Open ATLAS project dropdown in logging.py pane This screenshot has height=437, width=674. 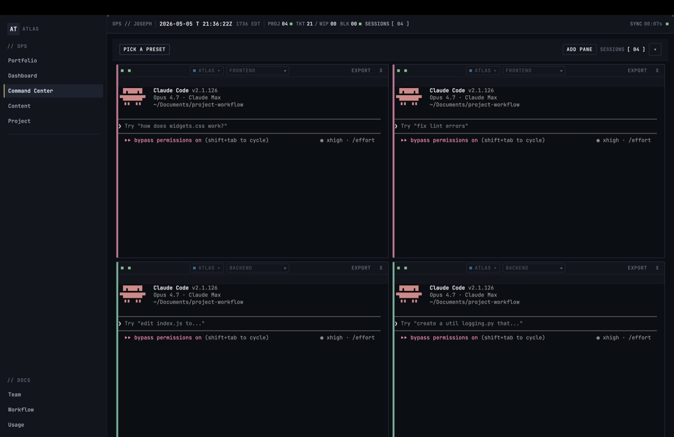(x=483, y=268)
